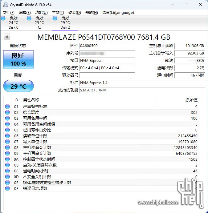Select the Disk 2 tab
The height and width of the screenshot is (213, 208).
click(65, 22)
